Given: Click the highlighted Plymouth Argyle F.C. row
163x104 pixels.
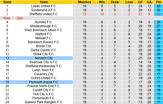Looking at the screenshot, I should click(x=81, y=82).
